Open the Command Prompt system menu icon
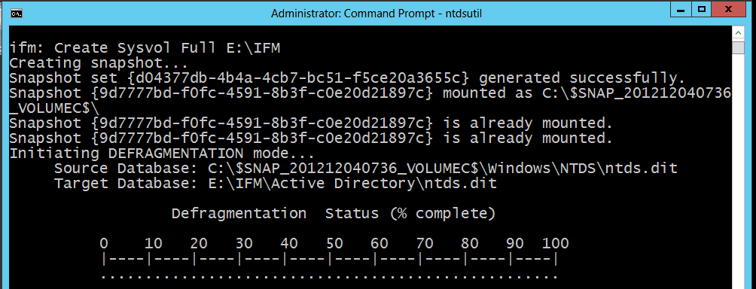Screen dimensions: 756x289 point(16,13)
